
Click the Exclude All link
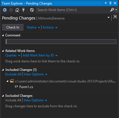tap(13, 74)
